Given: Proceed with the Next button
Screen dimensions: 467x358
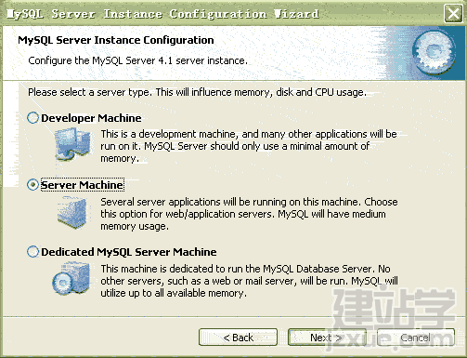Looking at the screenshot, I should click(x=327, y=338).
